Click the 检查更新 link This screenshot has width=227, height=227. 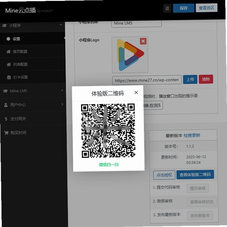192,135
